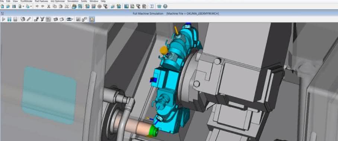Click the Redo icon

[x=43, y=6]
